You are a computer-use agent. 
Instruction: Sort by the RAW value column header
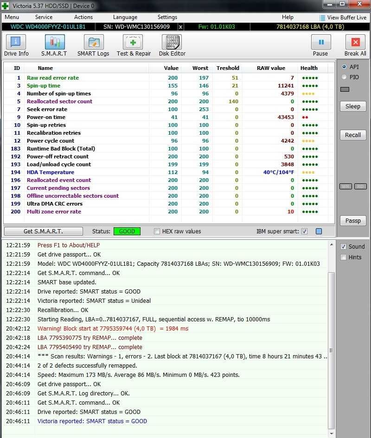click(271, 68)
